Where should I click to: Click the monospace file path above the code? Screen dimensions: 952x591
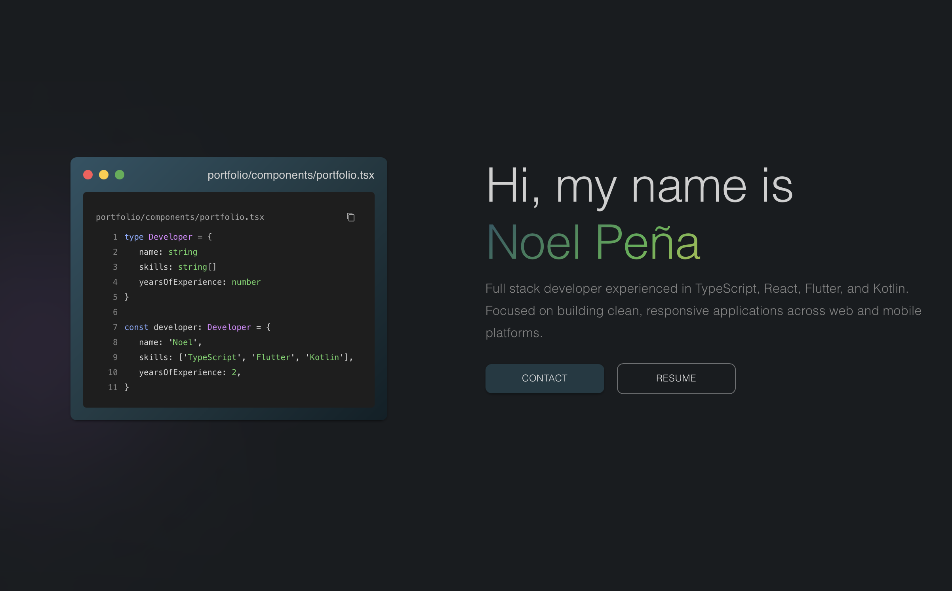pos(180,217)
